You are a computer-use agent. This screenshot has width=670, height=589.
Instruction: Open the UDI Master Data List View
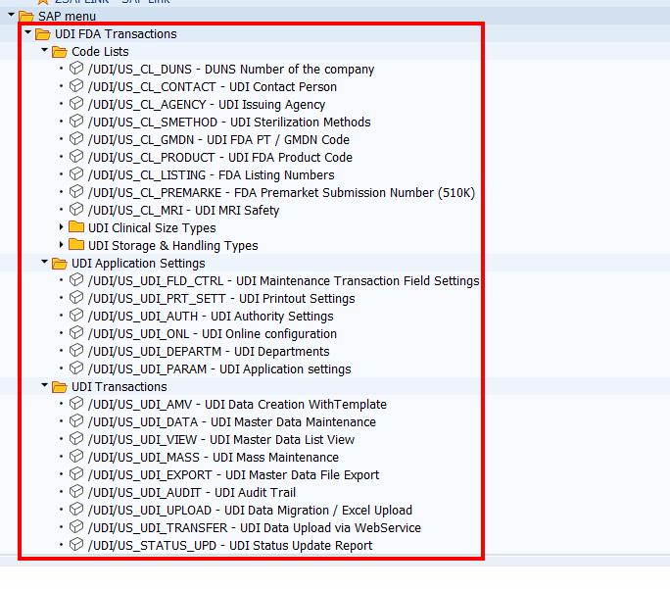[221, 439]
